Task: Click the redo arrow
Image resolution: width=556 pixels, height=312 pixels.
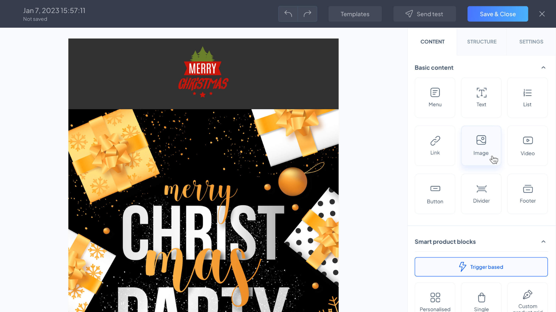Action: point(308,14)
